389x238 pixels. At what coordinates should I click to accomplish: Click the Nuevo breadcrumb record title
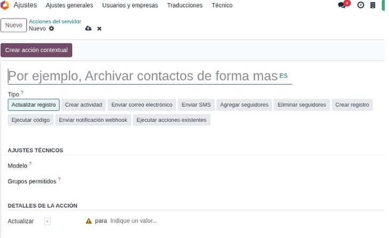click(x=37, y=28)
